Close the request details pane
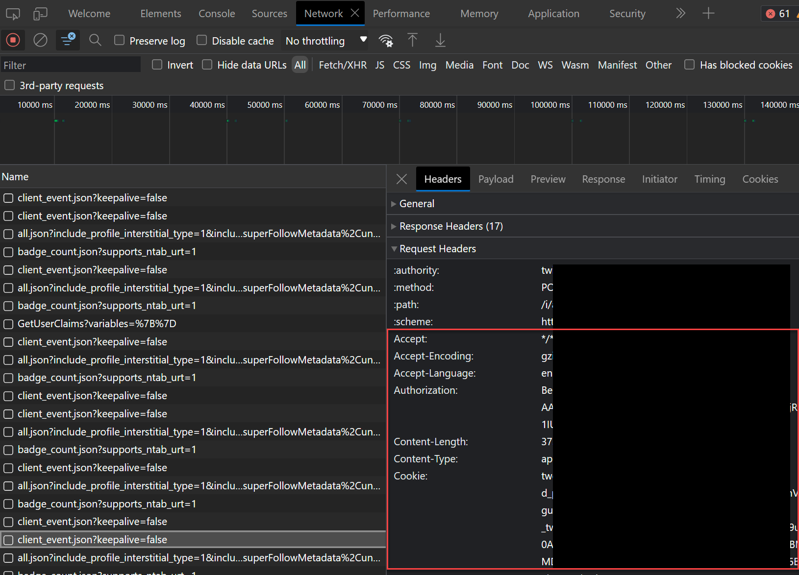 (x=401, y=179)
